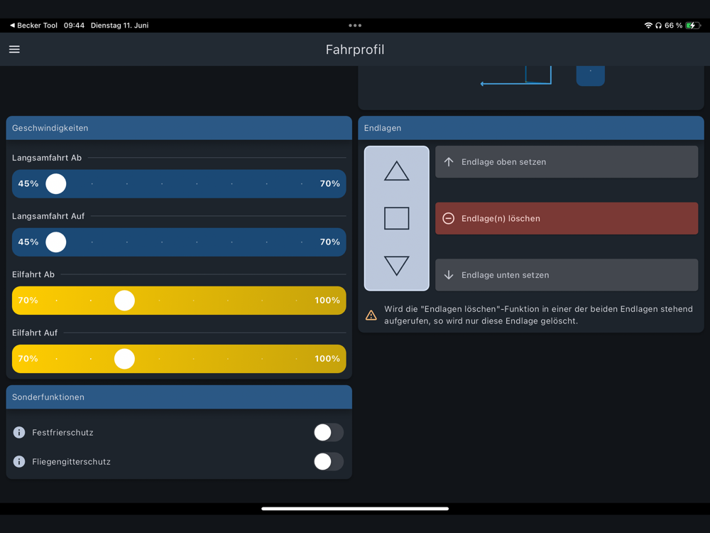Click the Eilfahrt Auf slider handle
This screenshot has height=533, width=710.
tap(124, 359)
